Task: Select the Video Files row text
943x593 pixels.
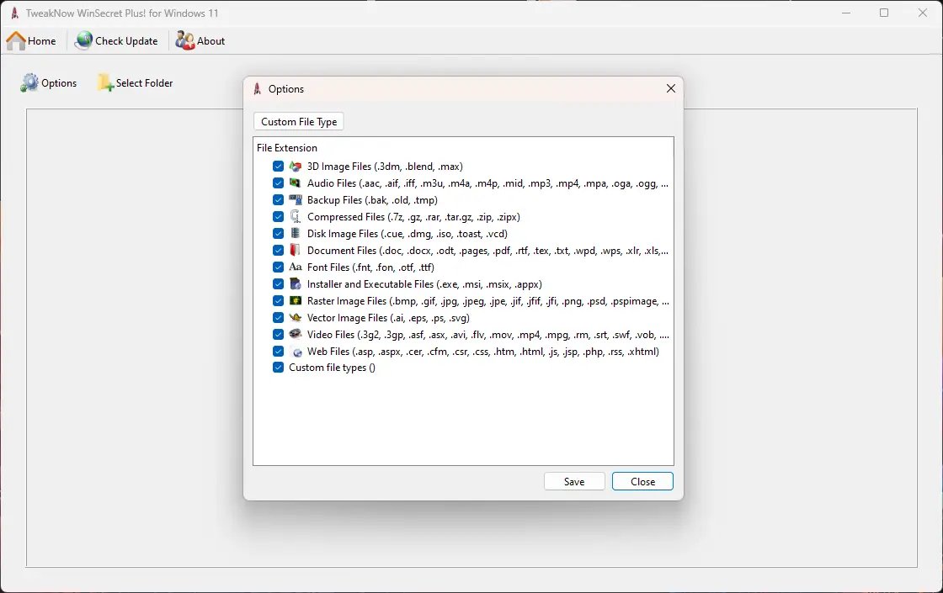Action: pos(487,335)
